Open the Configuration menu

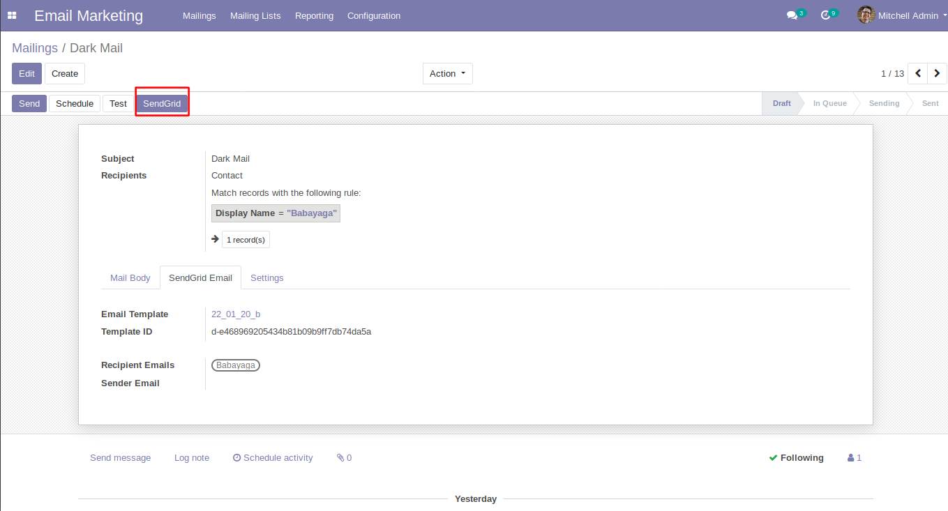click(x=374, y=15)
